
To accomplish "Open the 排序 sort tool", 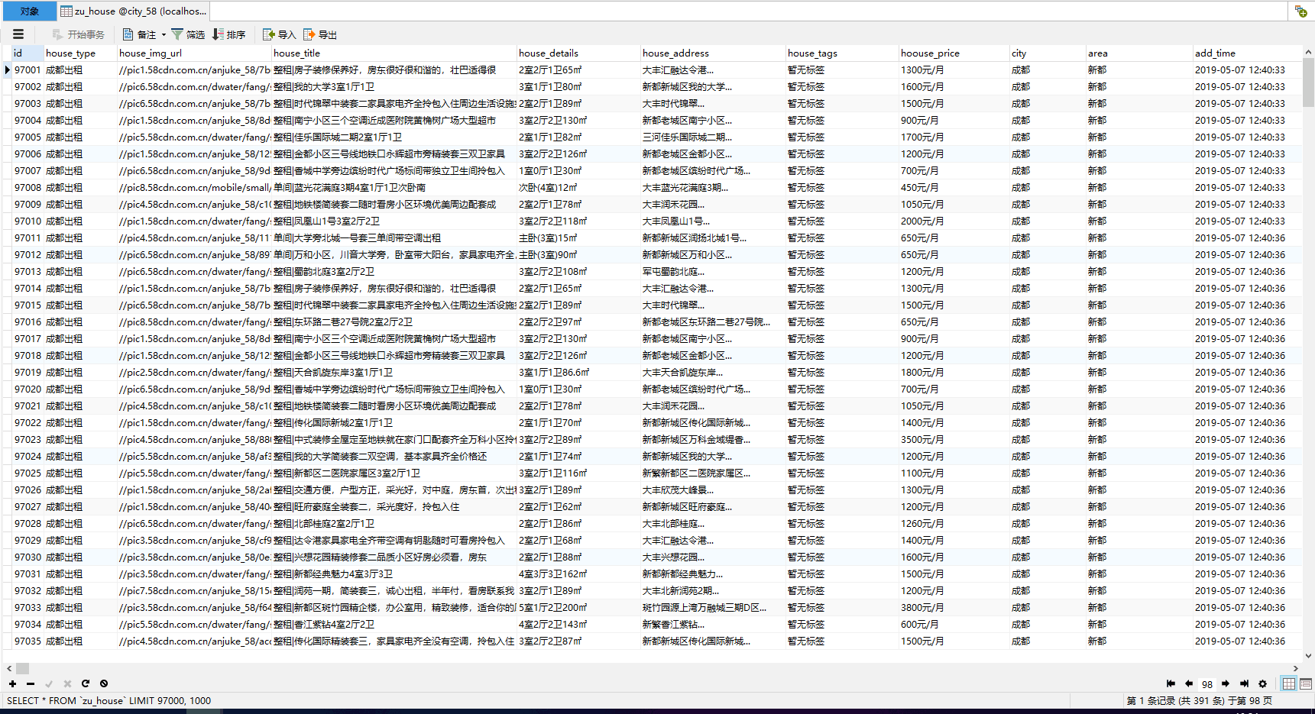I will pos(228,34).
